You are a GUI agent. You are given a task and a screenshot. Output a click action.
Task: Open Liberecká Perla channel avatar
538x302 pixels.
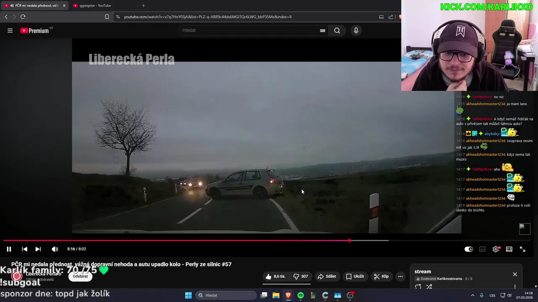(17, 276)
